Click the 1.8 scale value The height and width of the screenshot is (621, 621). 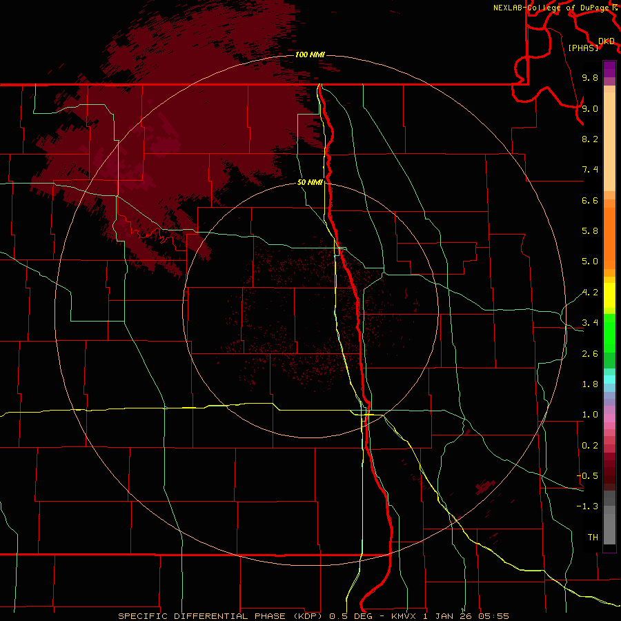click(590, 384)
